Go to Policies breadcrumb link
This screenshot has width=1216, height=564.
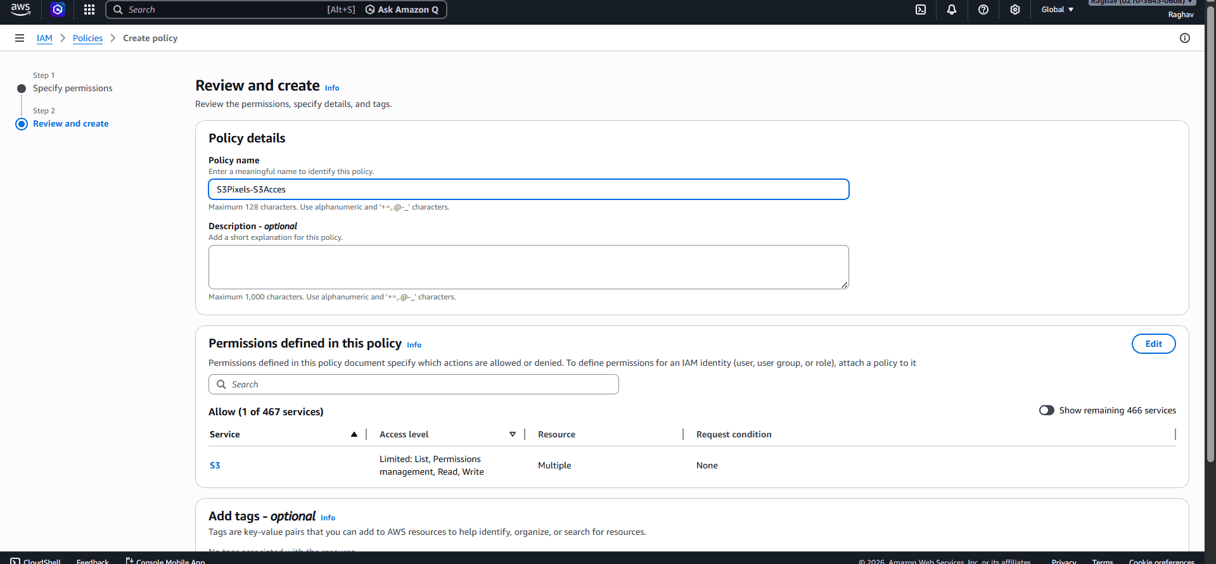tap(87, 38)
